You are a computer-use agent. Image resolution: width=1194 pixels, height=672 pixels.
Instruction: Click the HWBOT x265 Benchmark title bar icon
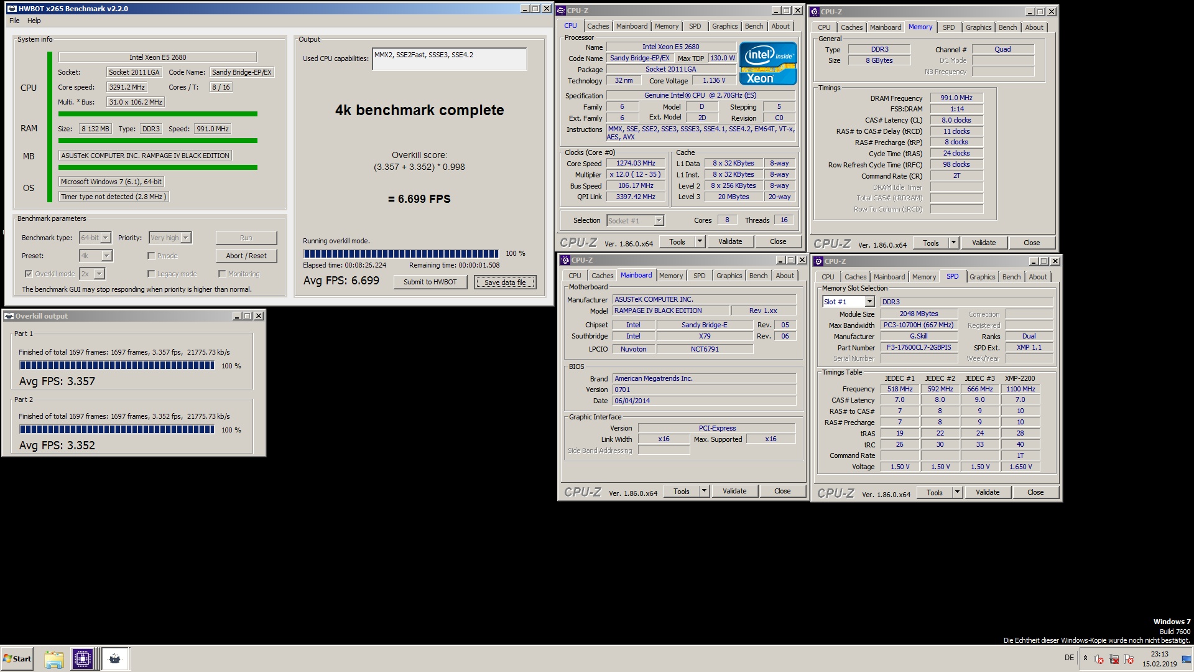point(11,9)
